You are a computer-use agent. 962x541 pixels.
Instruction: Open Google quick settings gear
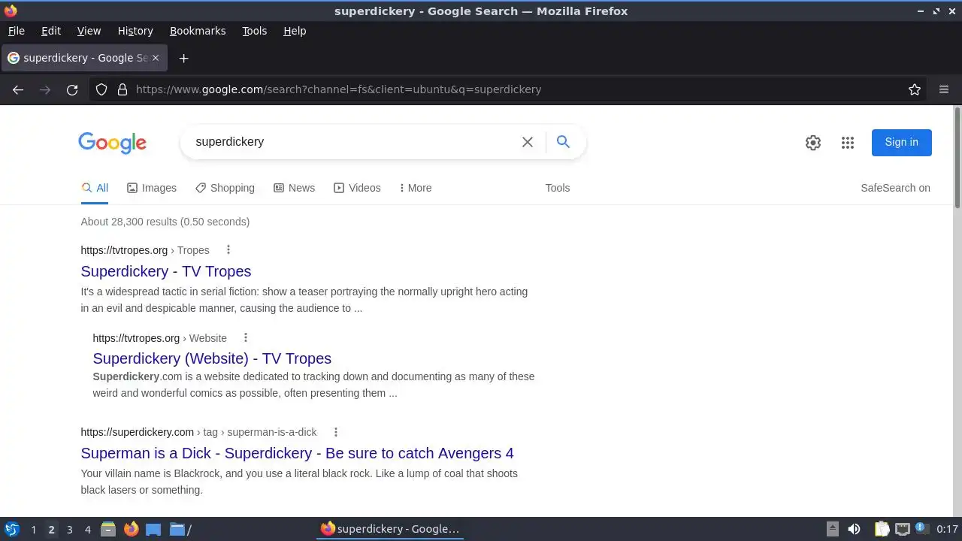point(813,143)
